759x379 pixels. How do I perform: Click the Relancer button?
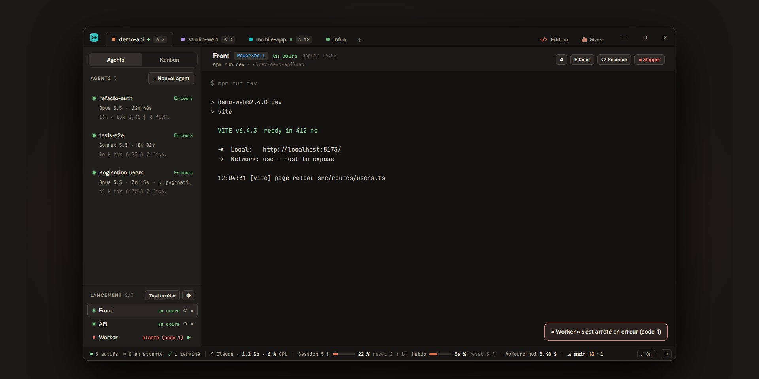pyautogui.click(x=614, y=60)
